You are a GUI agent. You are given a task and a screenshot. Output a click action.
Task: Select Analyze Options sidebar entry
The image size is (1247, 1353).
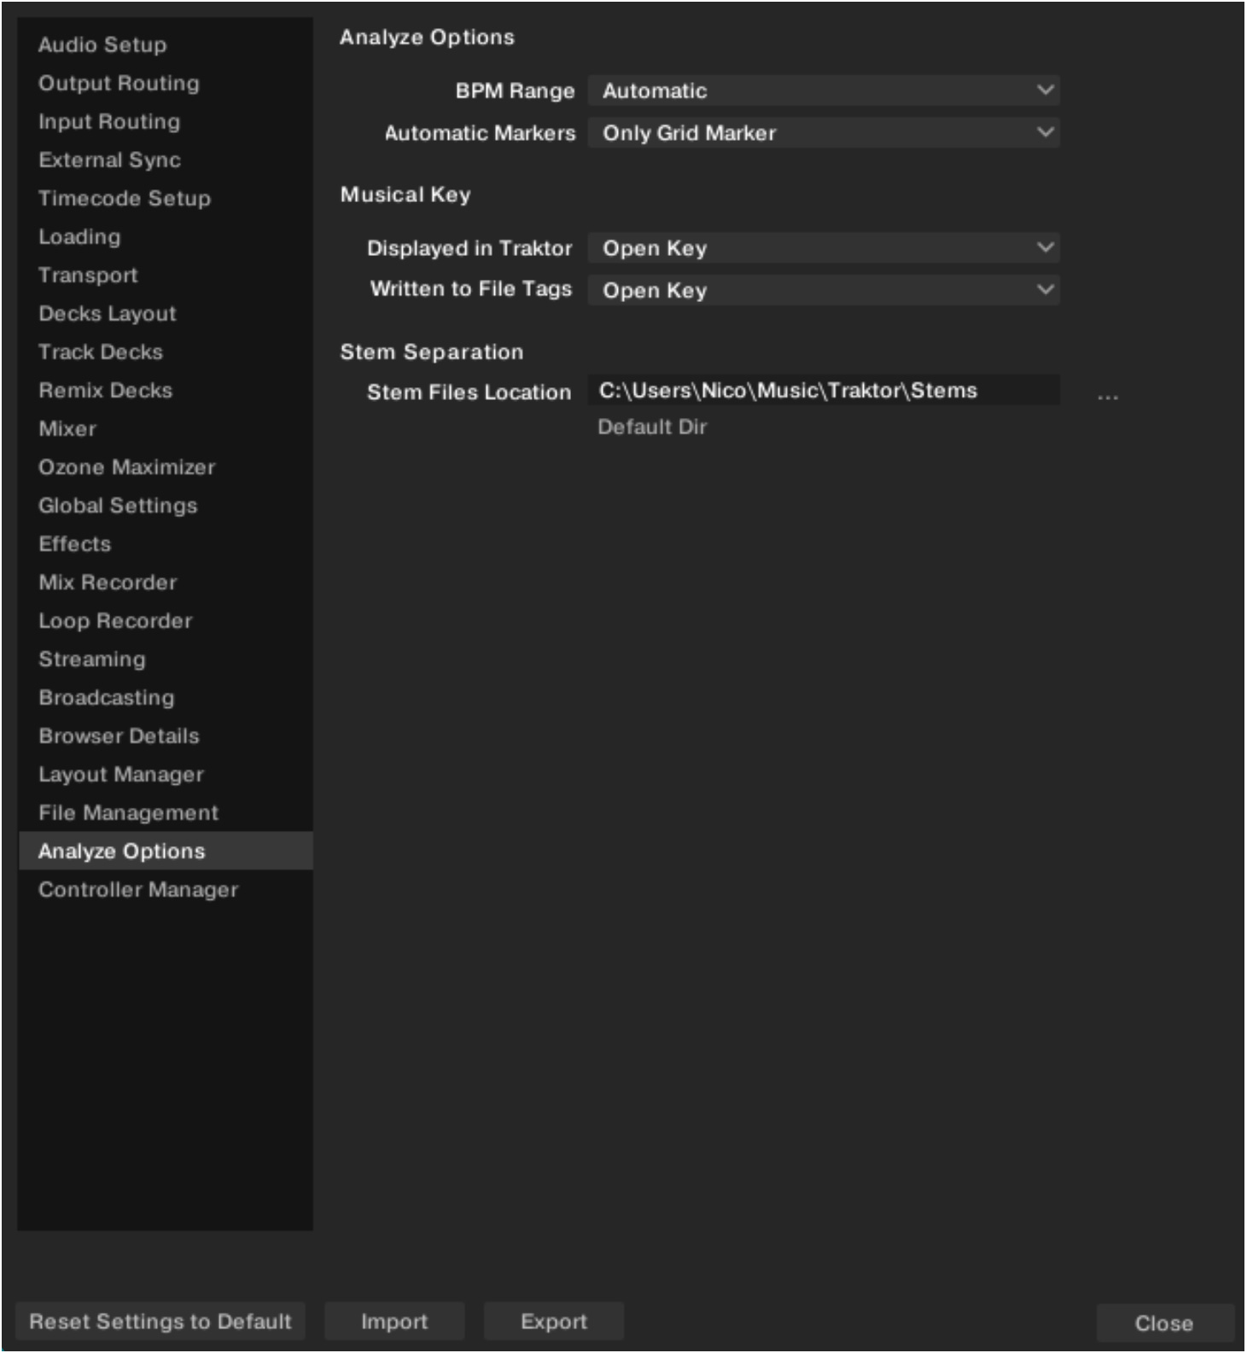click(x=166, y=851)
